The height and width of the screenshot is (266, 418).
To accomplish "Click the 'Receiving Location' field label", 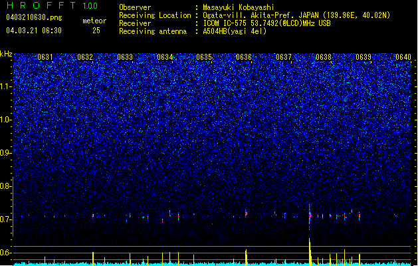I will [x=155, y=15].
